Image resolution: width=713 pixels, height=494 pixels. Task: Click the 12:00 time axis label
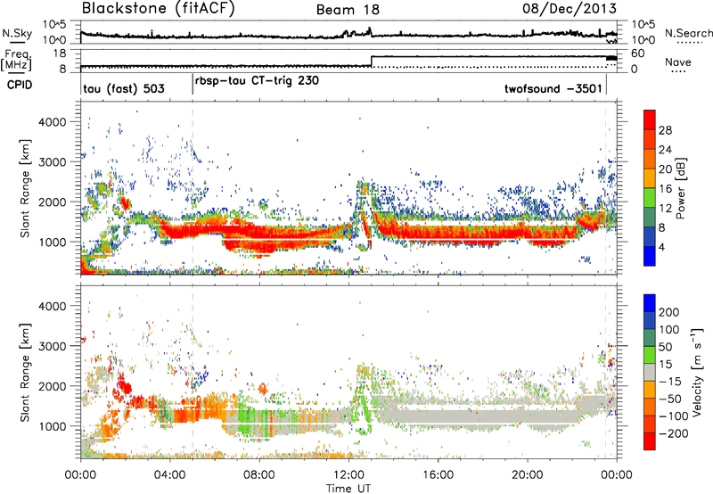348,475
